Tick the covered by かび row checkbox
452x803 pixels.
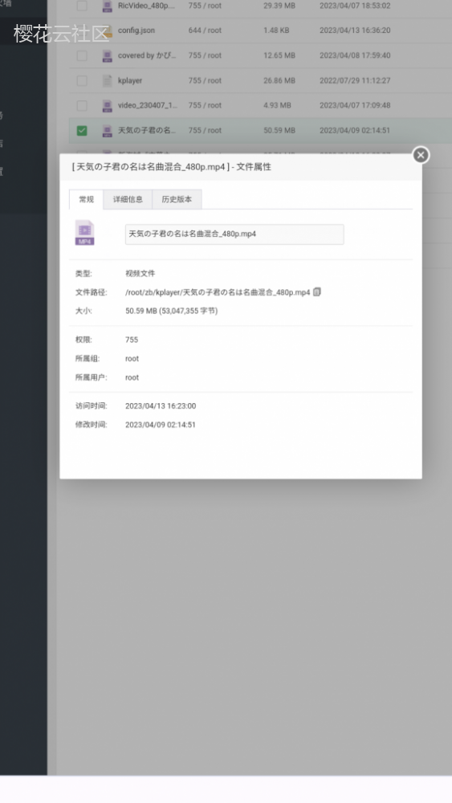pyautogui.click(x=82, y=55)
